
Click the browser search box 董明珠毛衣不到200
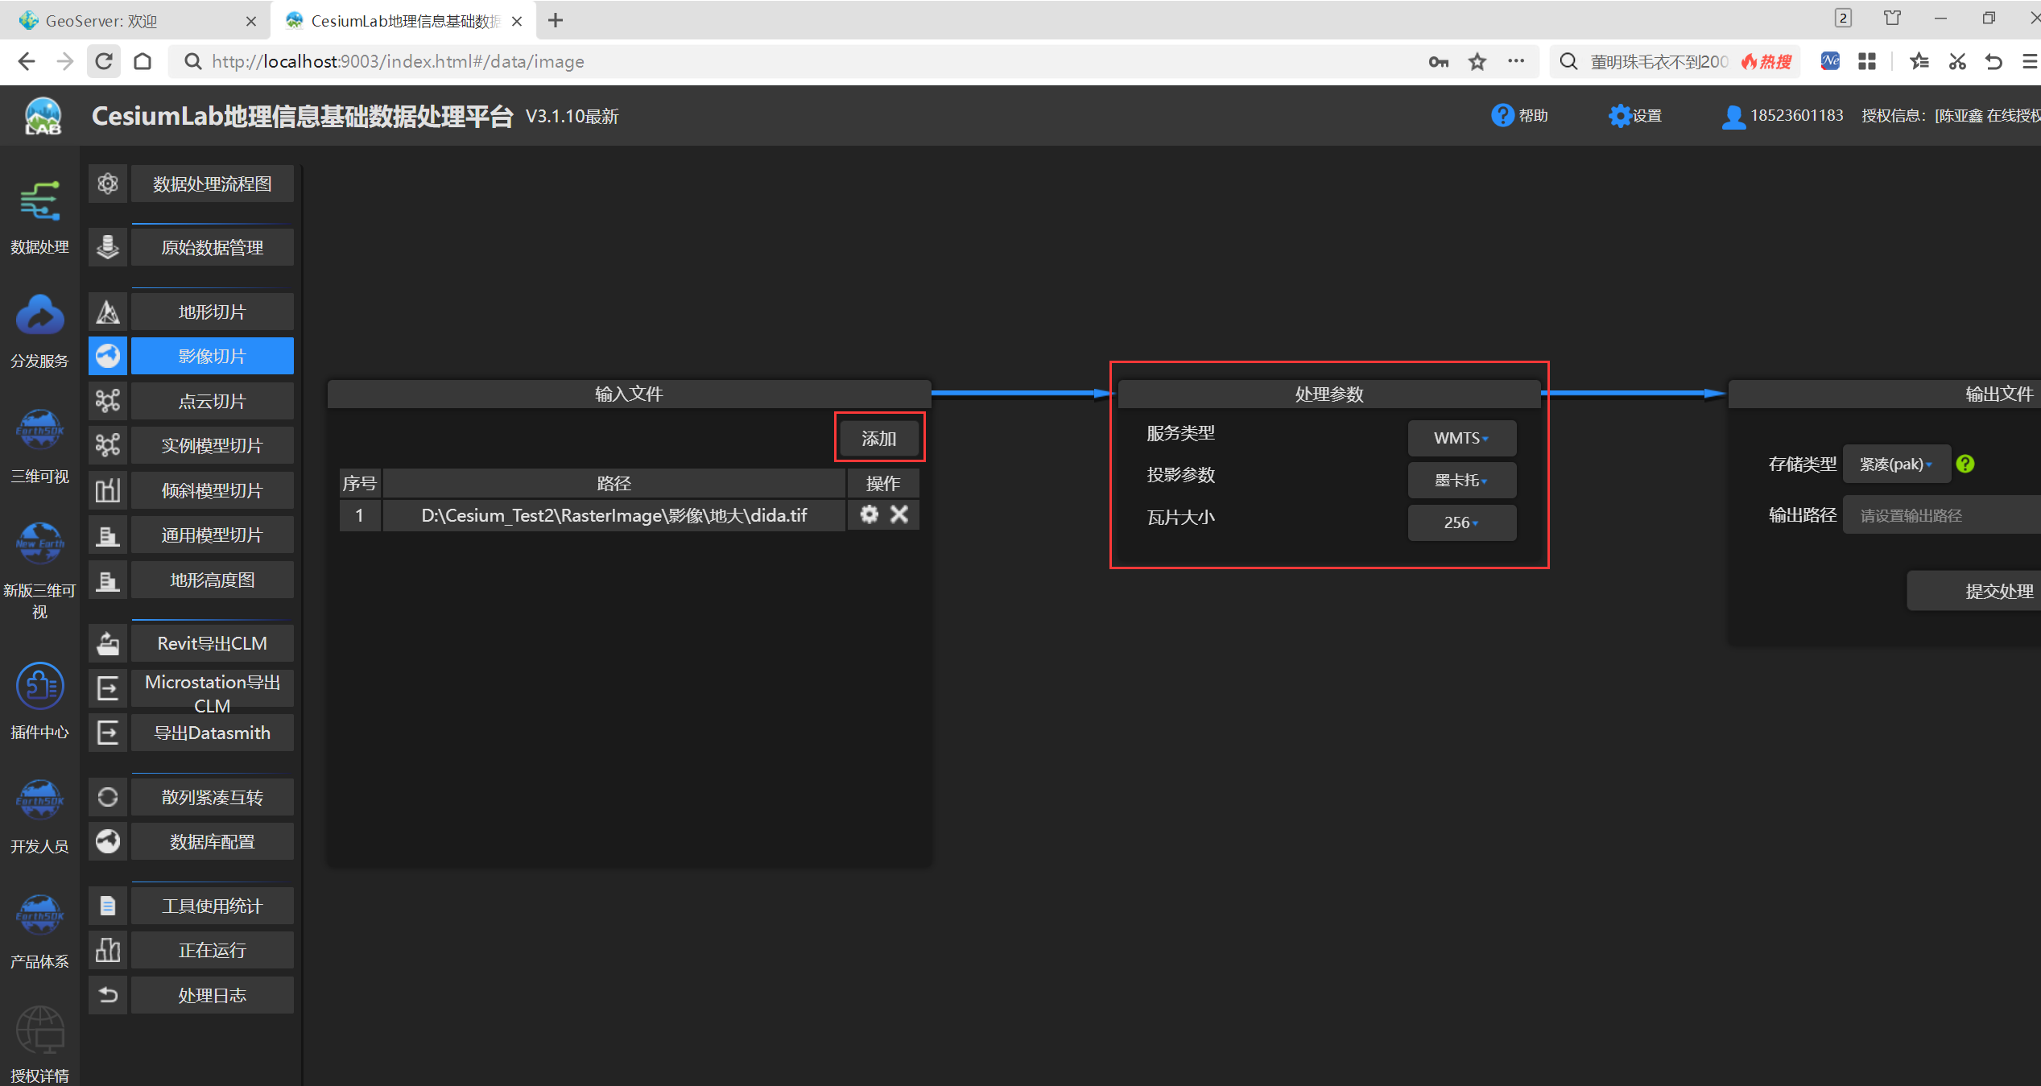coord(1659,62)
